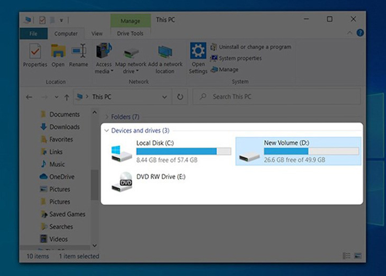The height and width of the screenshot is (276, 386).
Task: Open the File menu tab
Action: point(33,34)
